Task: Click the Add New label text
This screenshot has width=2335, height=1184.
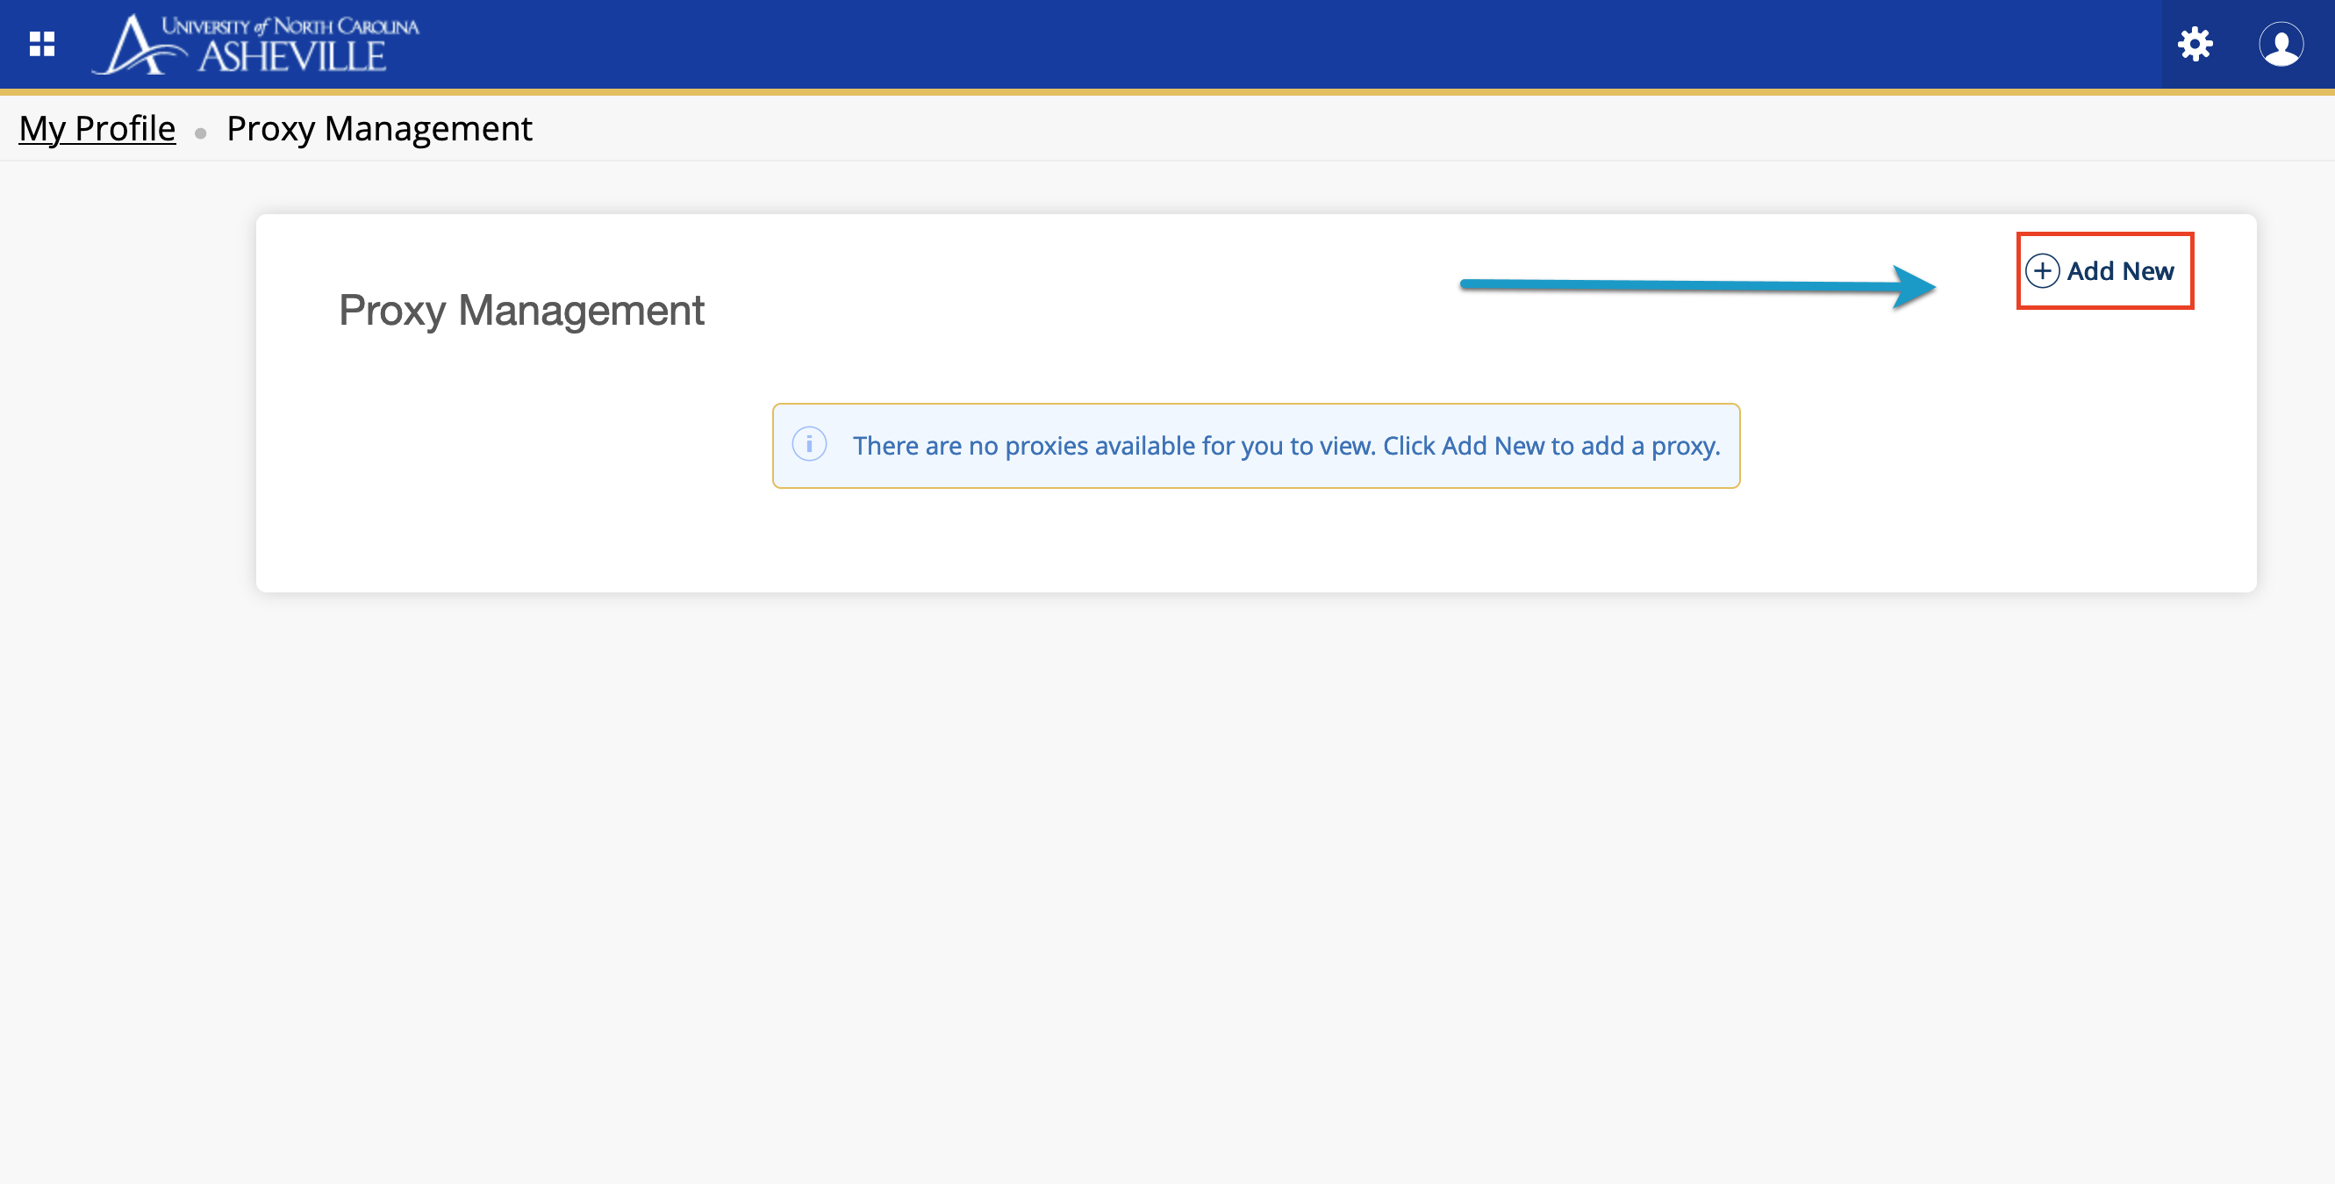Action: click(x=2119, y=271)
